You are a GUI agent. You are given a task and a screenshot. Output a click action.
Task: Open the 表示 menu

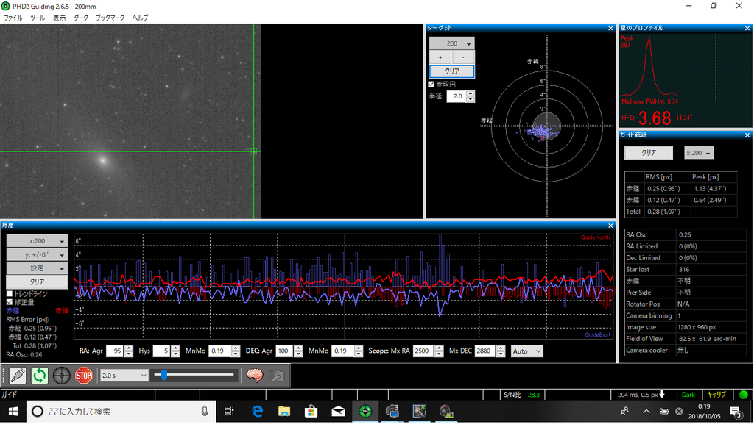[x=59, y=18]
